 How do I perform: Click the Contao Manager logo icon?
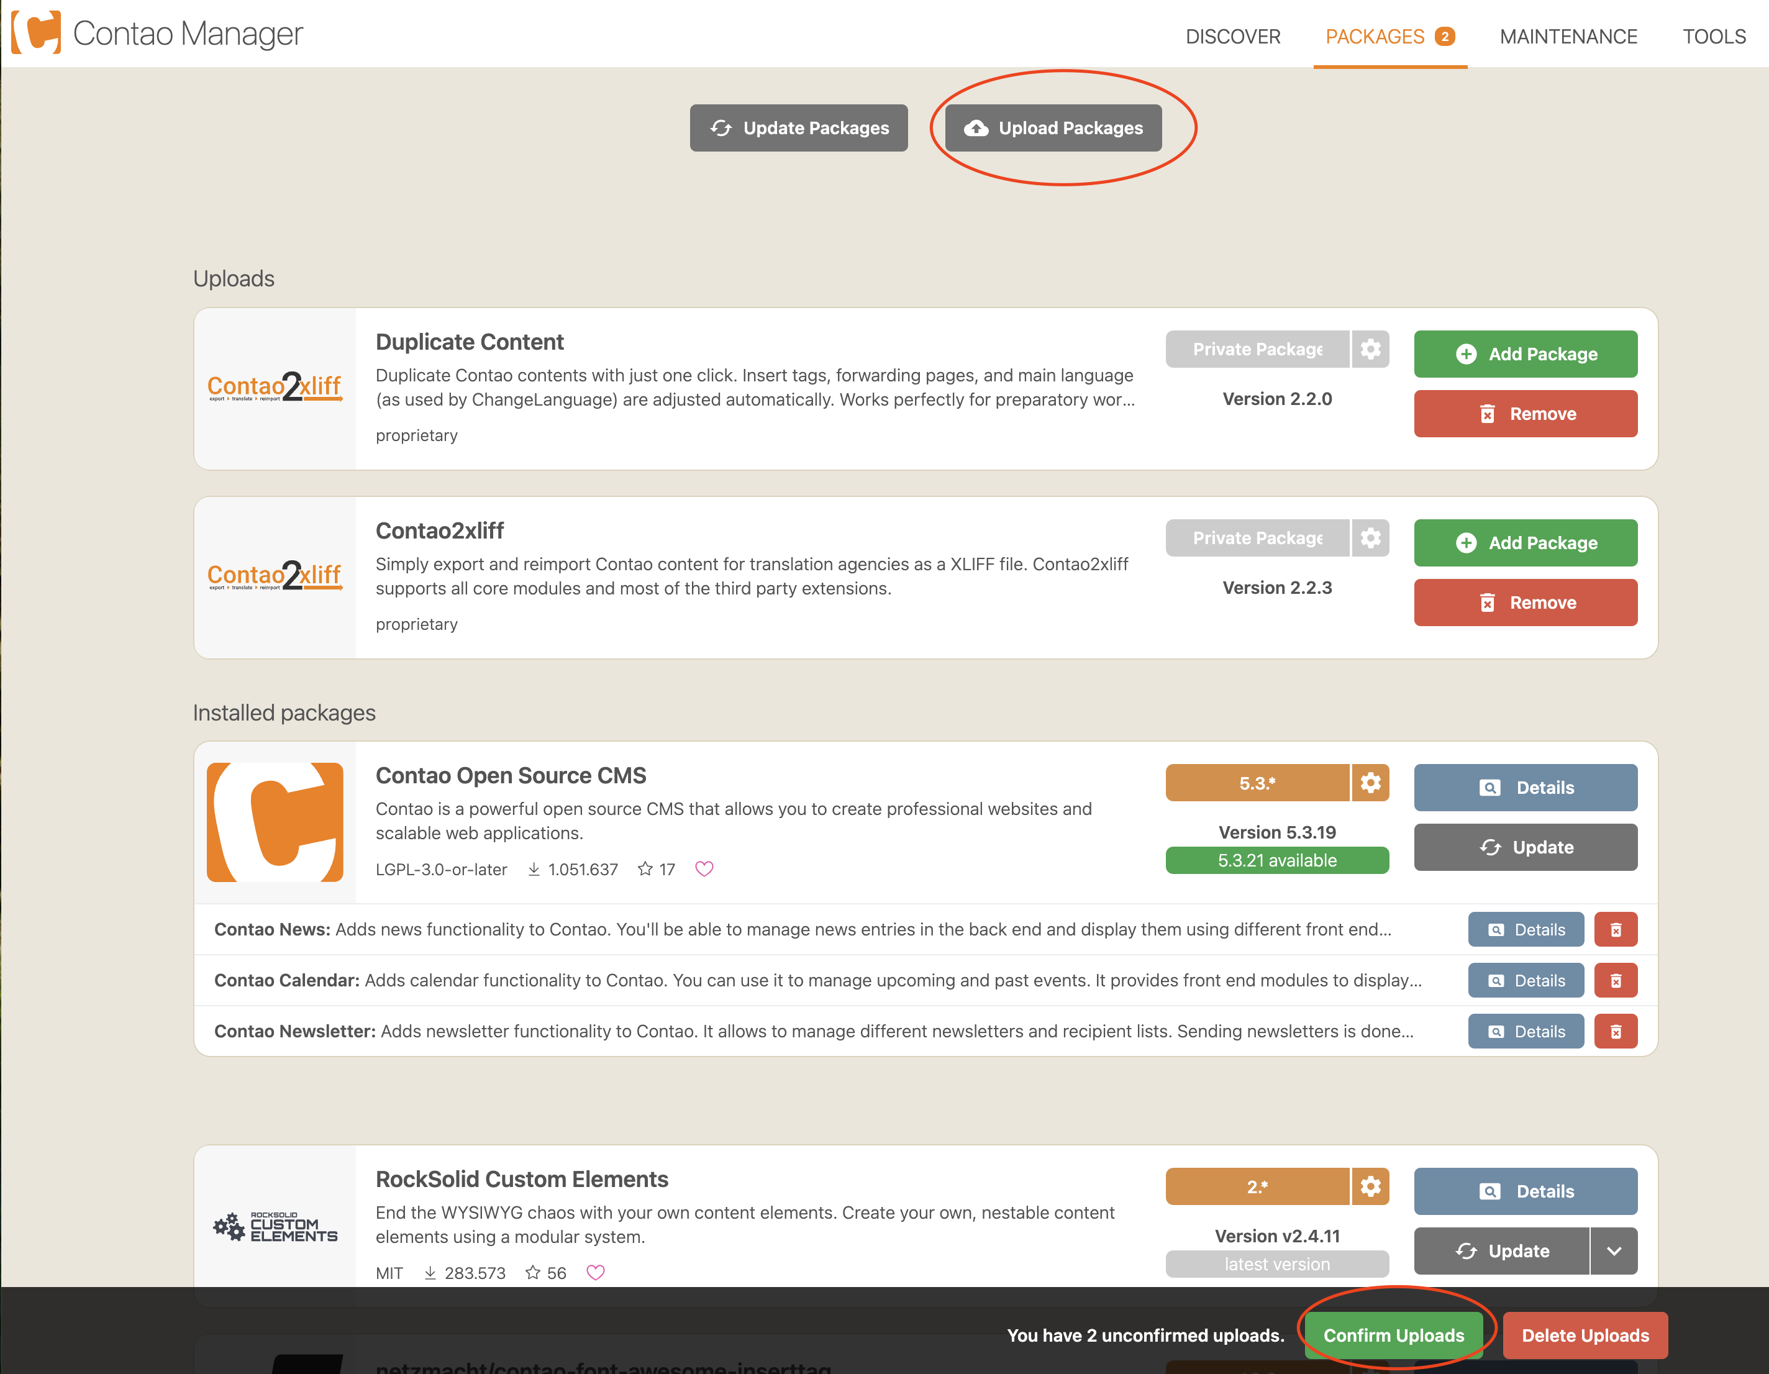click(x=35, y=32)
